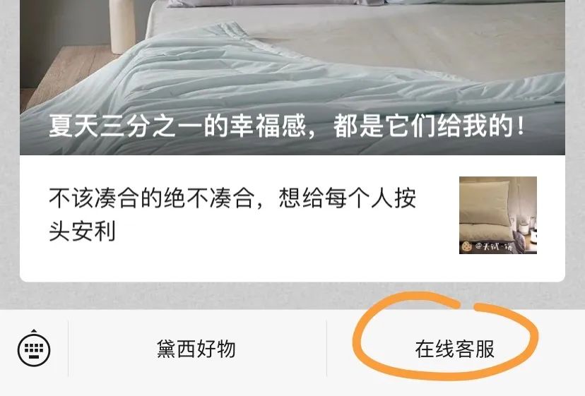
Task: Tap the cookie avatar icon in the thumbnail watermark
Action: pyautogui.click(x=466, y=246)
